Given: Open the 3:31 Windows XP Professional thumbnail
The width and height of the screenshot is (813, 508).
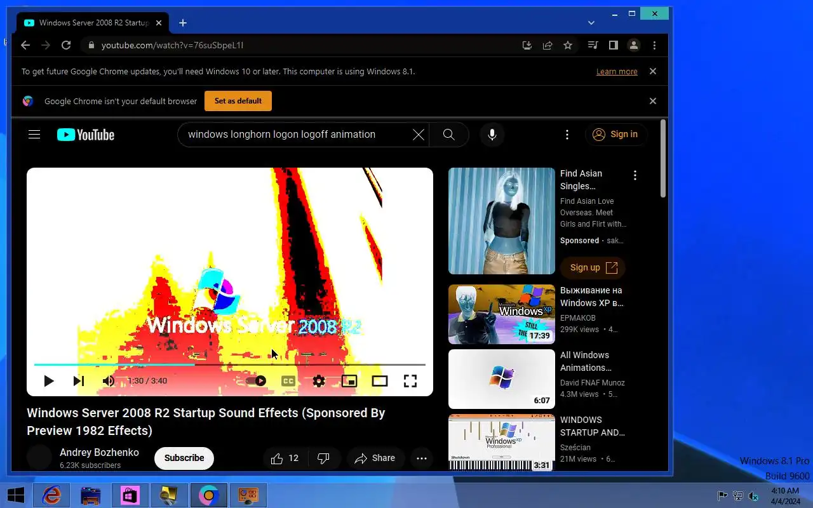Looking at the screenshot, I should [502, 443].
